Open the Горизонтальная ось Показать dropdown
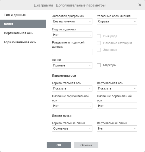The height and width of the screenshot is (152, 145). point(72,88)
